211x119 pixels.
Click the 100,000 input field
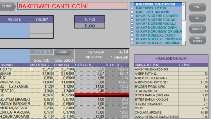(42, 52)
